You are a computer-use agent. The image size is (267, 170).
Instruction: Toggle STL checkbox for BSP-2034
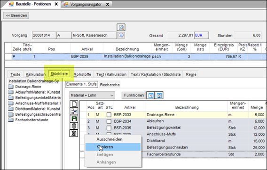[x=109, y=121]
